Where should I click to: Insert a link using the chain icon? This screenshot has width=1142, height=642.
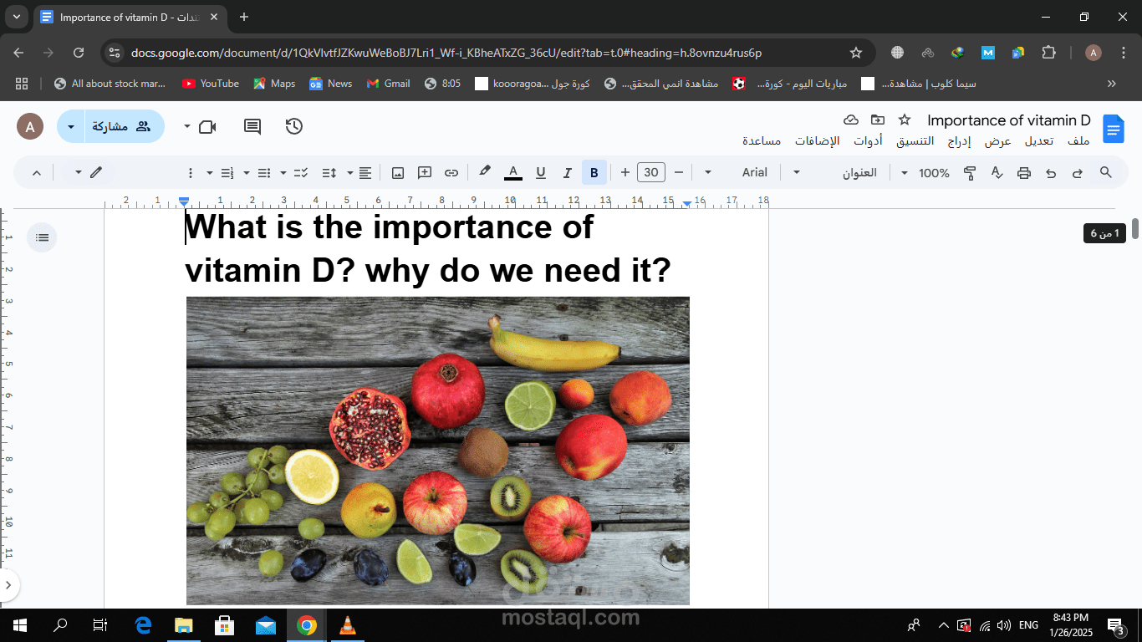pos(451,173)
